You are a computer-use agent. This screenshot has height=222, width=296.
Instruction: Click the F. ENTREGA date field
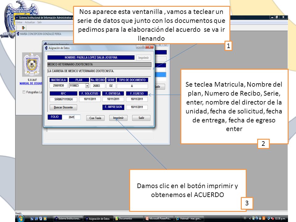(x=113, y=99)
